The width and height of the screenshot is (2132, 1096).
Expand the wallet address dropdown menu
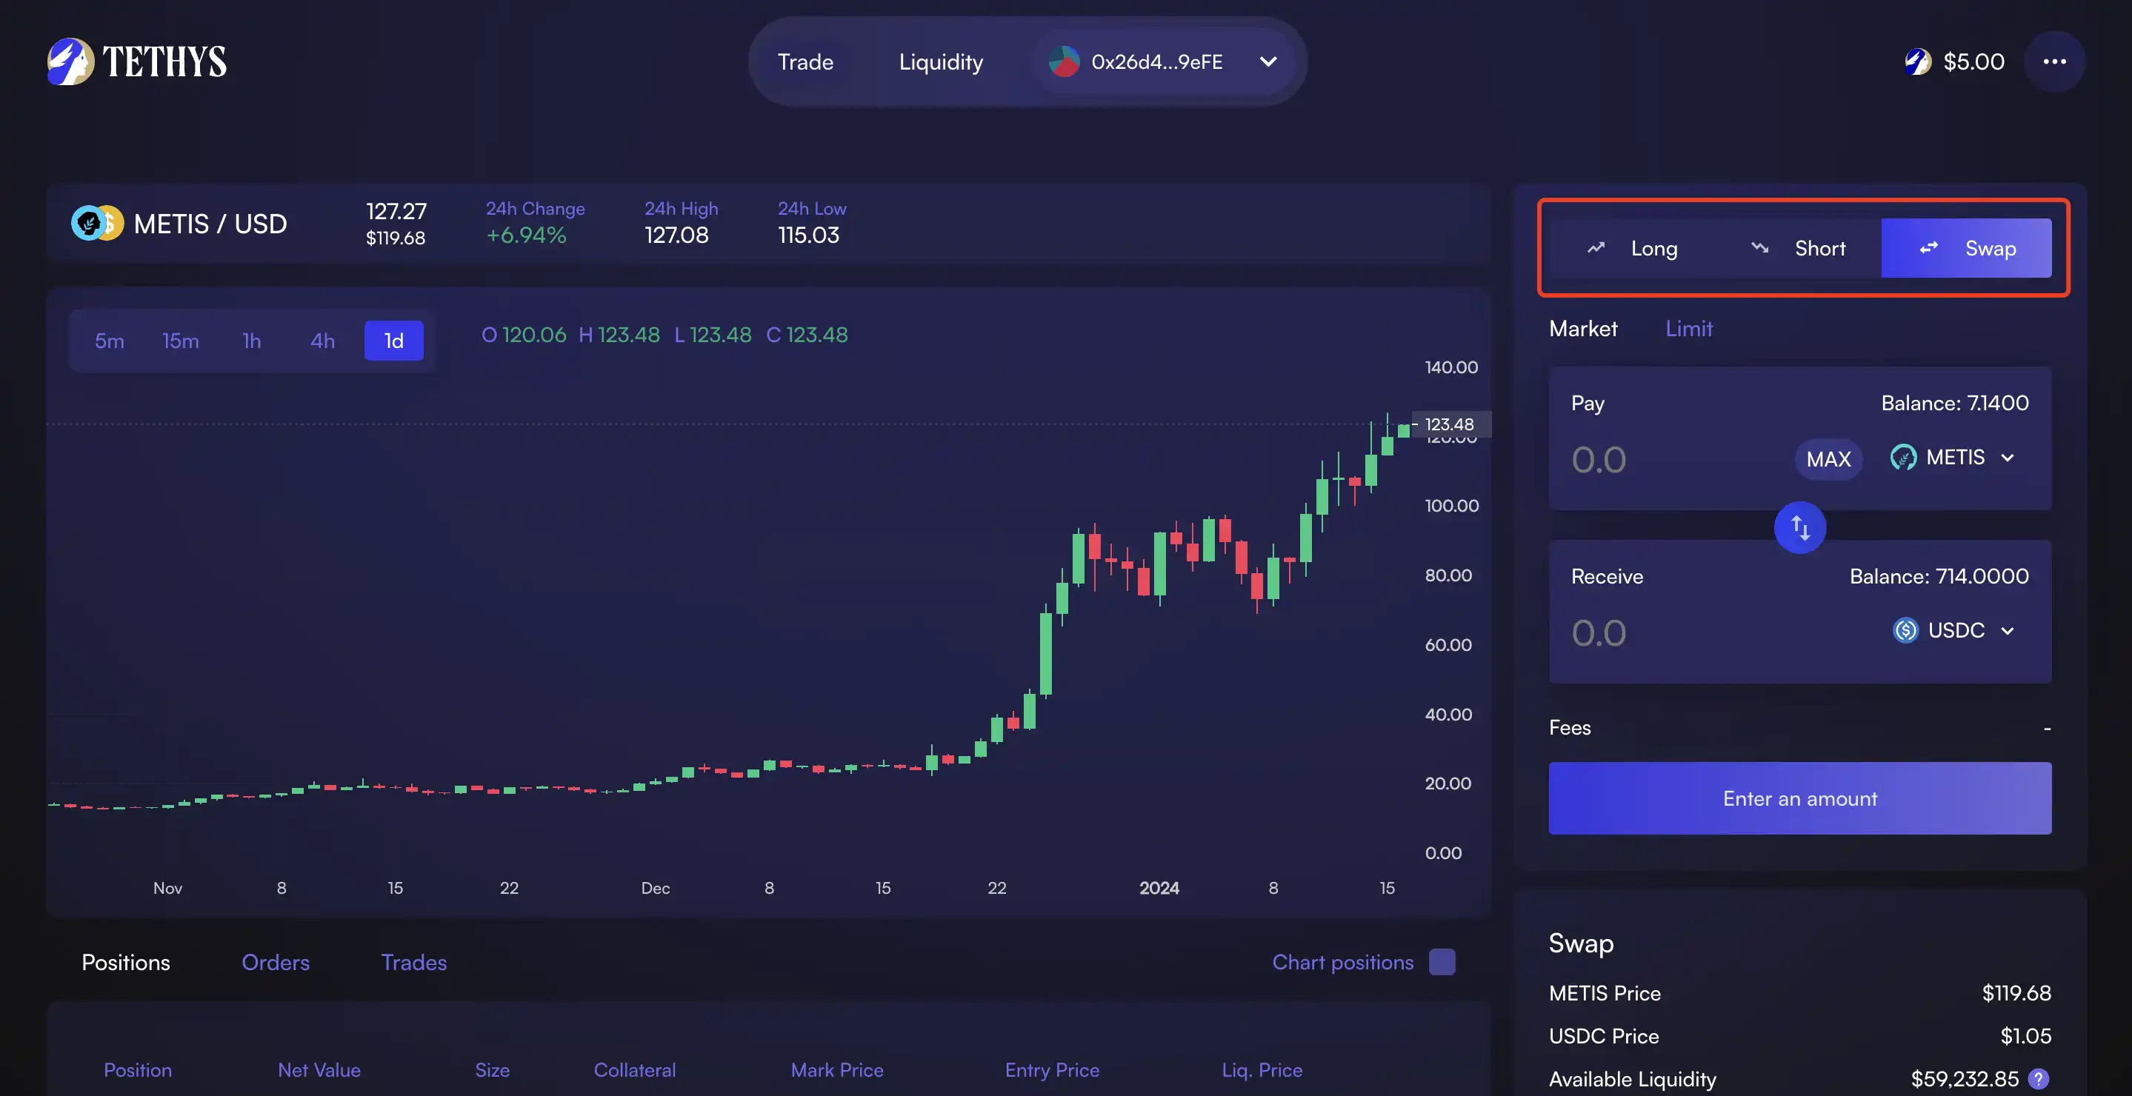[x=1267, y=60]
